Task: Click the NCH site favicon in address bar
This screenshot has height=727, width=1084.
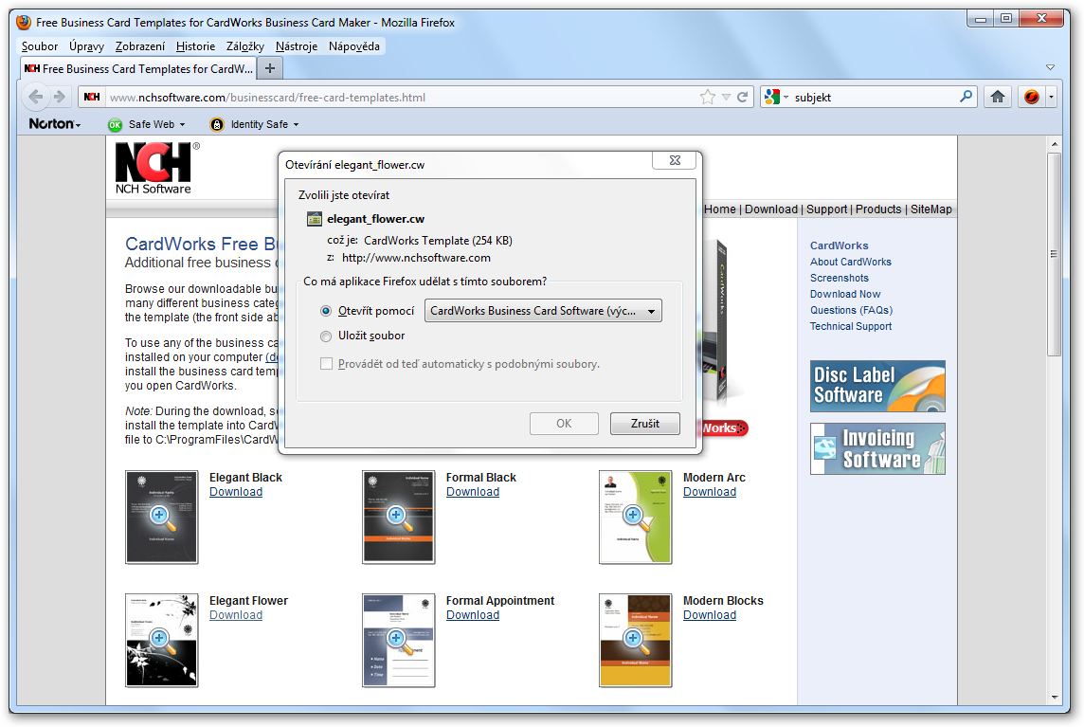Action: point(92,97)
